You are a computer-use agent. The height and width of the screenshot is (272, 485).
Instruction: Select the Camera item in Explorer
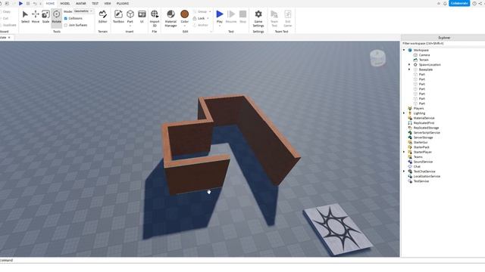click(424, 55)
